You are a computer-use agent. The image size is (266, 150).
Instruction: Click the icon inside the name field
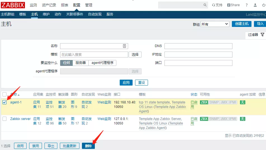click(124, 46)
